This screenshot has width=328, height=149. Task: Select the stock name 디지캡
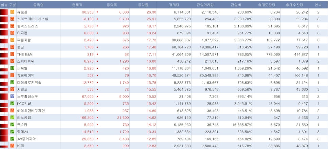[22, 33]
